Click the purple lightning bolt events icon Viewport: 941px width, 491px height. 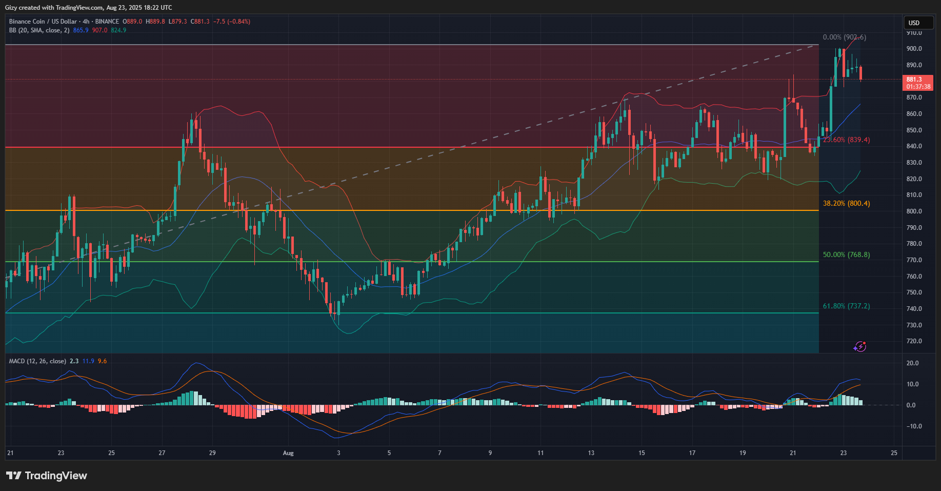click(x=860, y=347)
